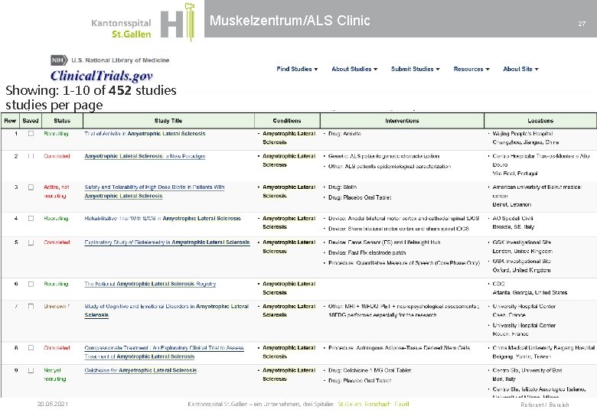Open the Compassionate Treatment study link
The image size is (597, 413).
pos(164,352)
